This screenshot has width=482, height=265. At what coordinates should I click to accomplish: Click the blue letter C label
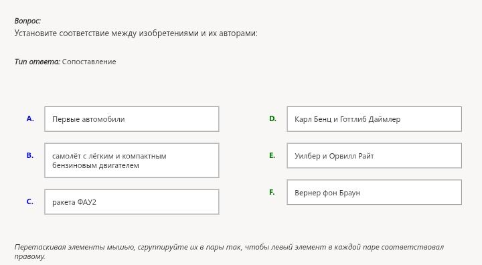tap(30, 201)
